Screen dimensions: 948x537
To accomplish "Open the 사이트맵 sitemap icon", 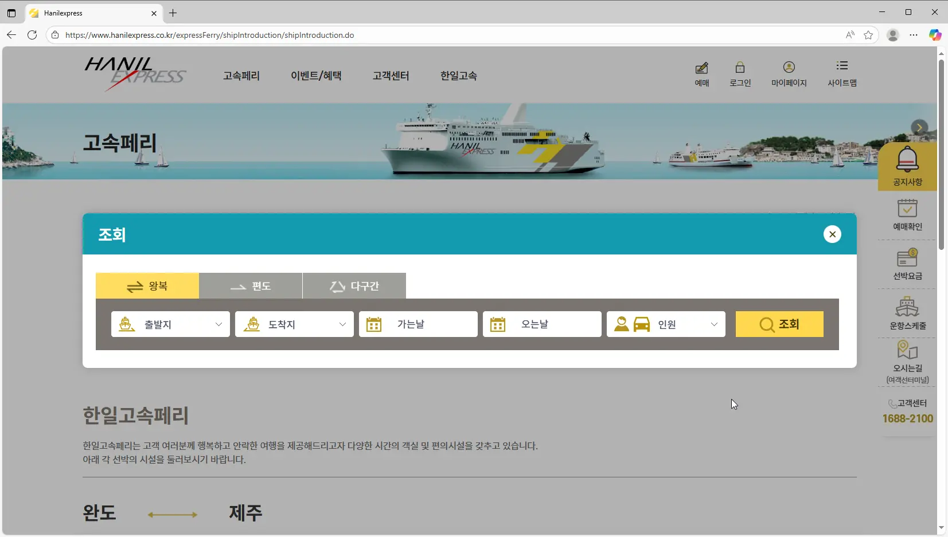I will pos(842,73).
